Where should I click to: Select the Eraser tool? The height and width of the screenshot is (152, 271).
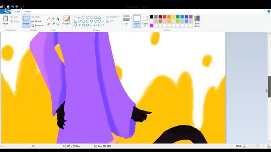coord(48,24)
